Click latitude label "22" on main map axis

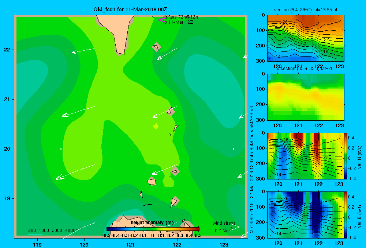click(x=7, y=50)
